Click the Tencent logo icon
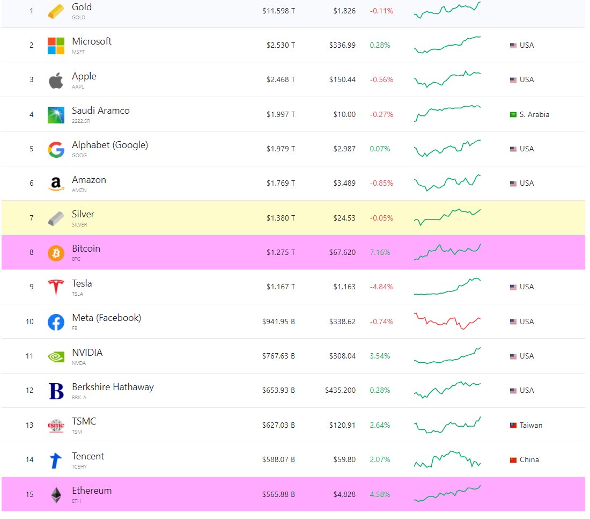The height and width of the screenshot is (519, 590). point(56,460)
